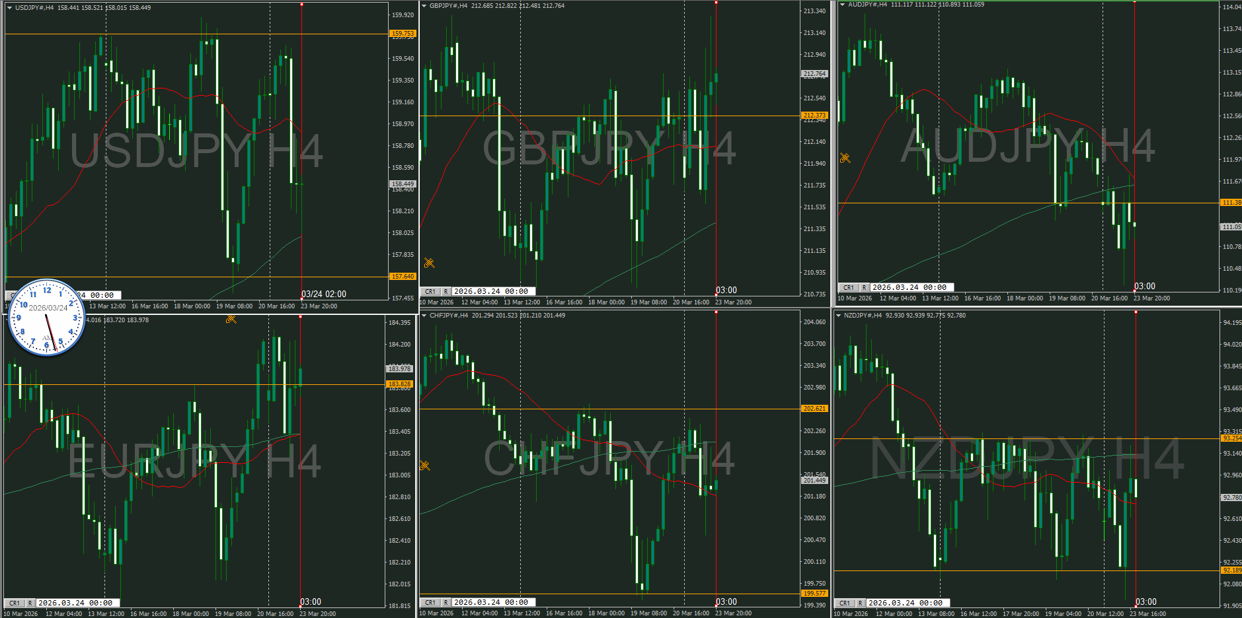Open the CHFJPY#,H4 chart title menu arrow
The width and height of the screenshot is (1242, 618).
pyautogui.click(x=424, y=316)
